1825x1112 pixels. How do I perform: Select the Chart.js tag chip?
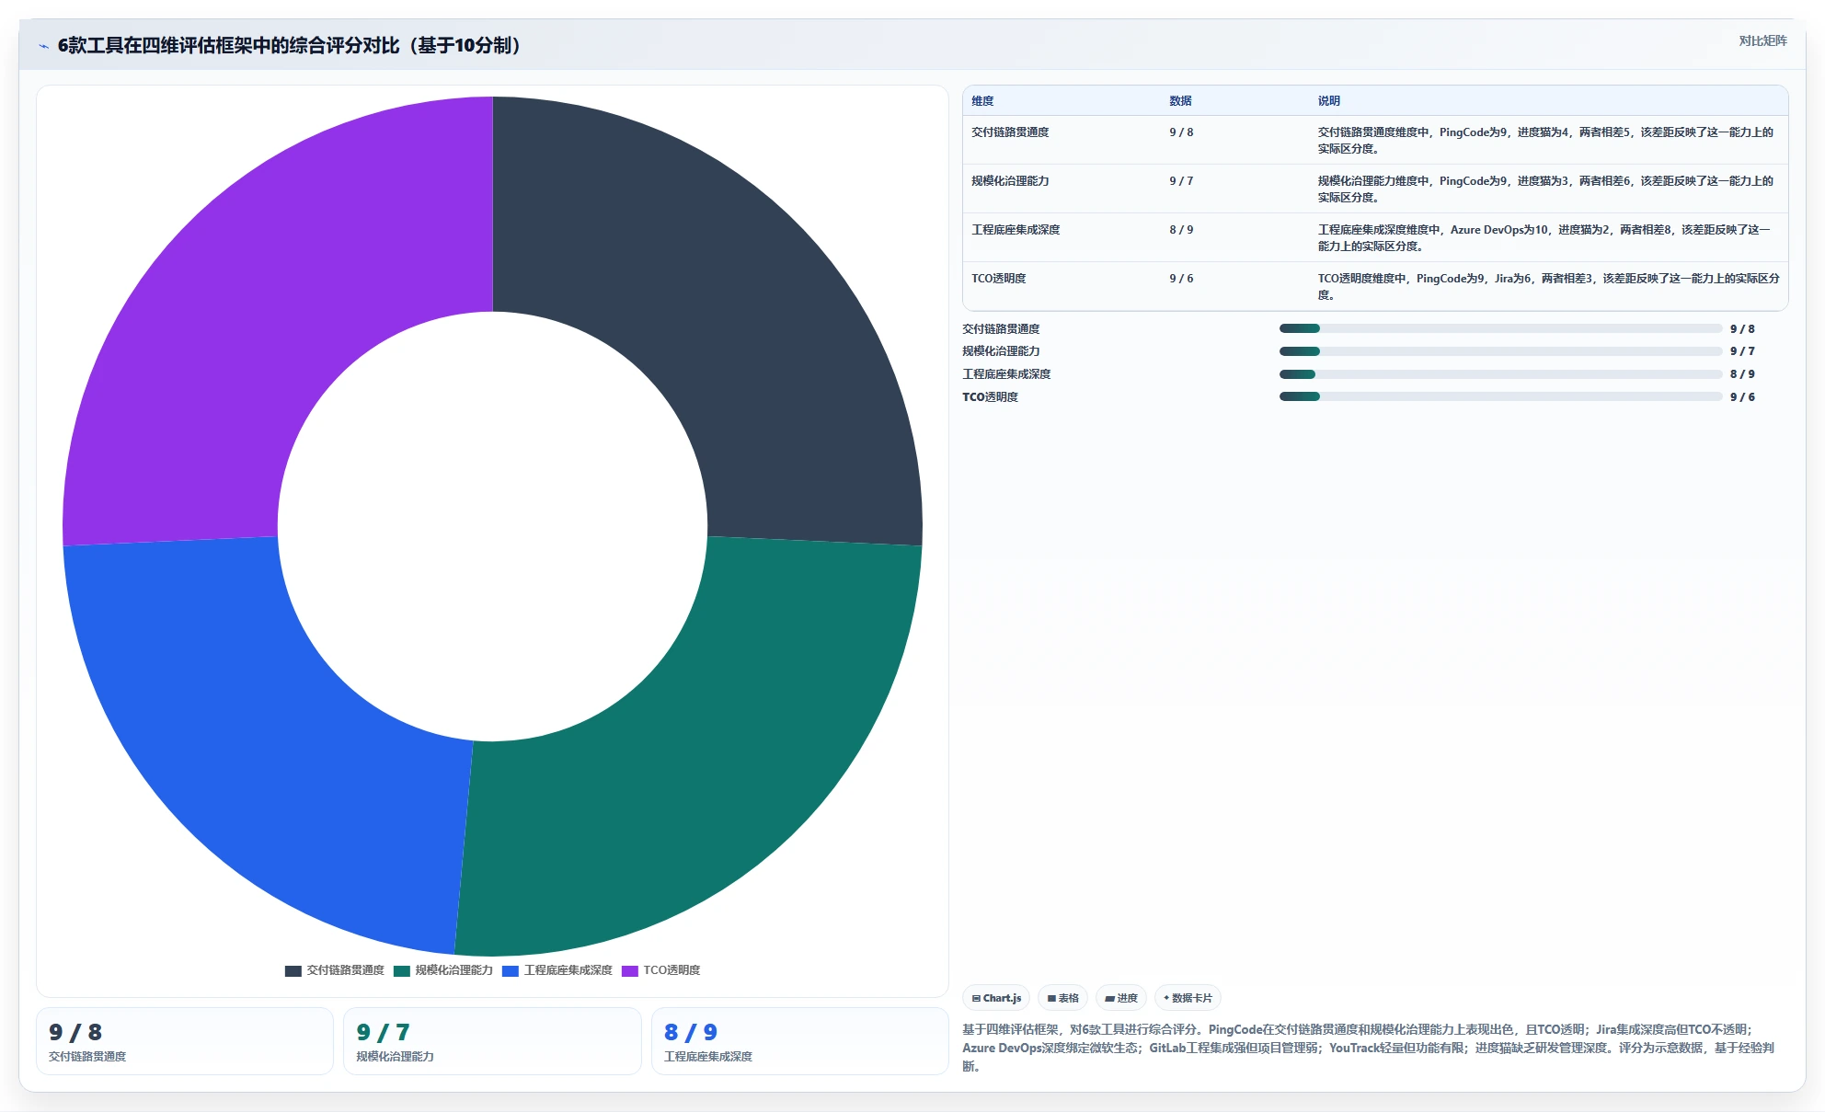996,998
